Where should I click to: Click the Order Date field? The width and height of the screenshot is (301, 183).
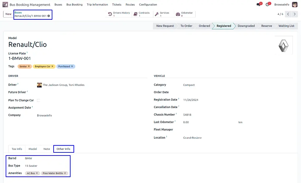238,92
